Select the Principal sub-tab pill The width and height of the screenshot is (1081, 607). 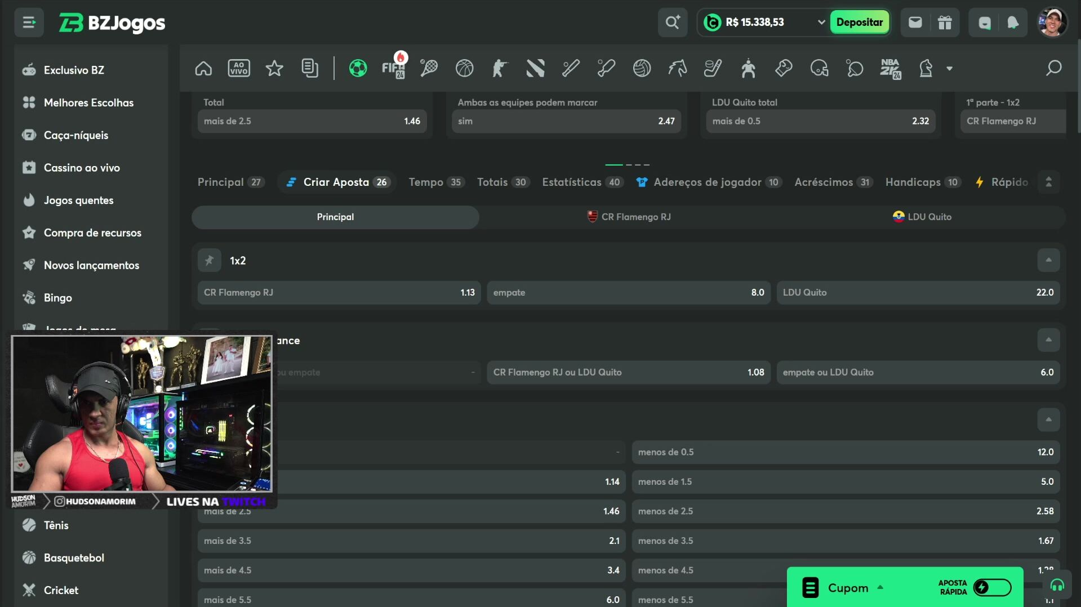pyautogui.click(x=335, y=217)
